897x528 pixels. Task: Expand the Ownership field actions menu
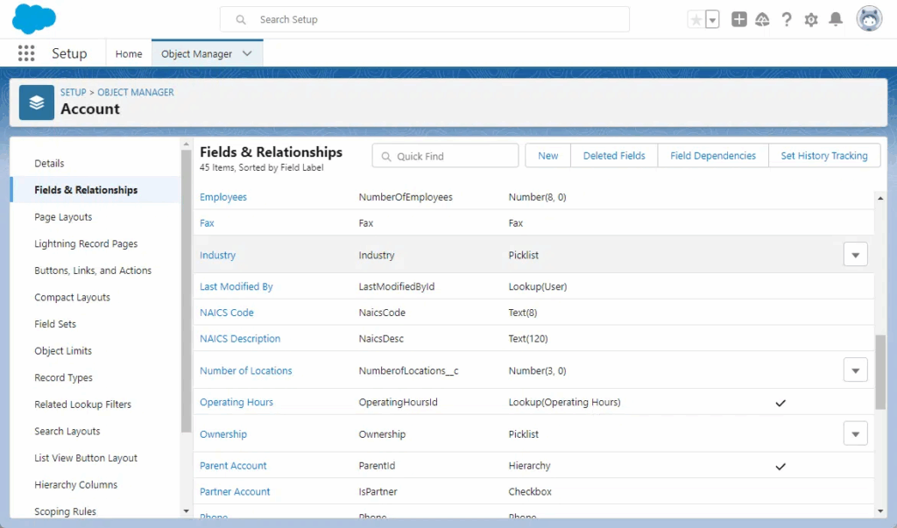[855, 433]
